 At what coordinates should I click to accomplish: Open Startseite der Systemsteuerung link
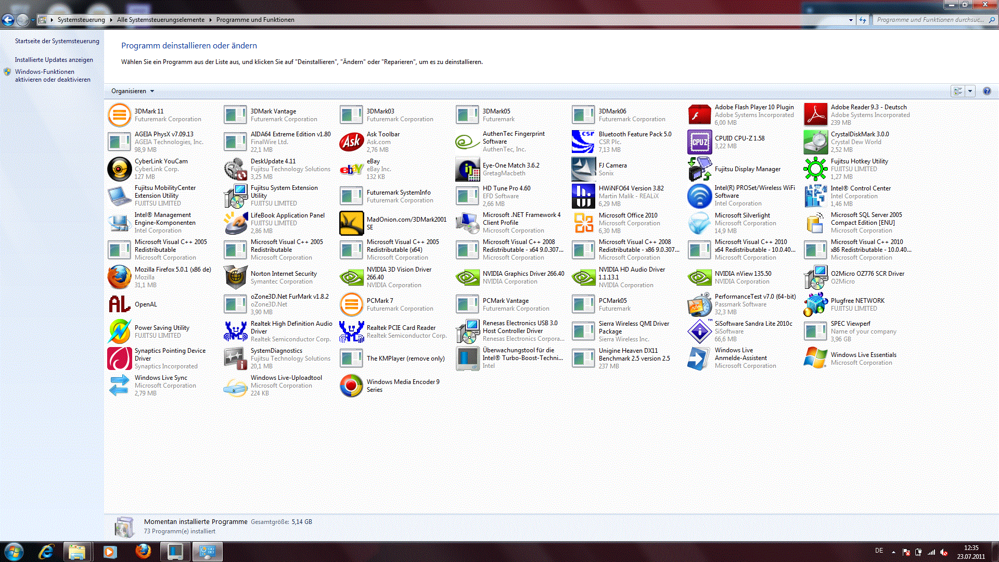click(57, 41)
